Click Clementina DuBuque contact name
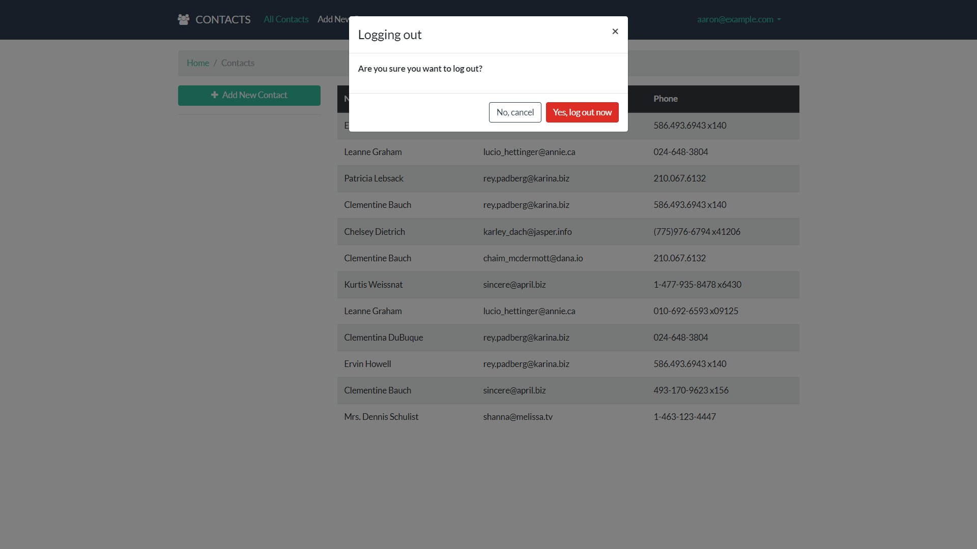The image size is (977, 549). 383,338
